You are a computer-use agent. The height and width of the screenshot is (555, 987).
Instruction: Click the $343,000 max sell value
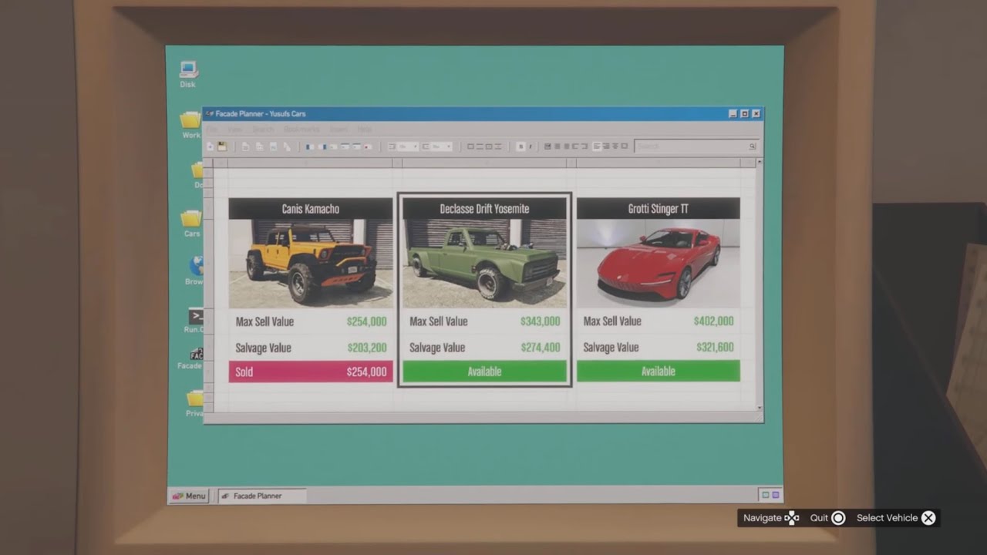pos(540,321)
